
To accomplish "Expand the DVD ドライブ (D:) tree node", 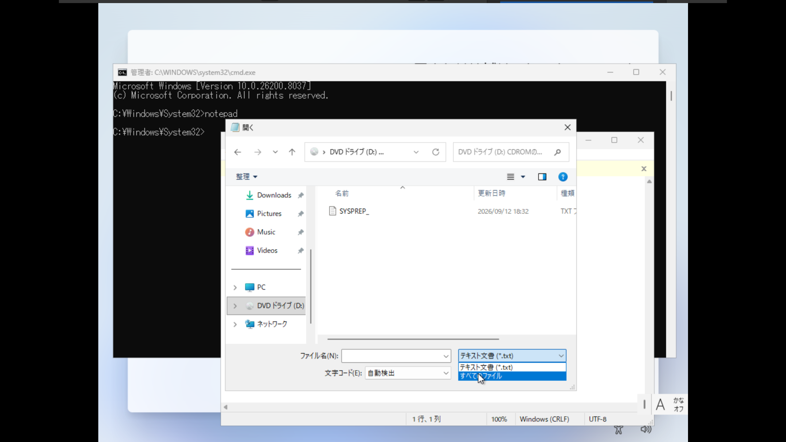I will click(235, 306).
